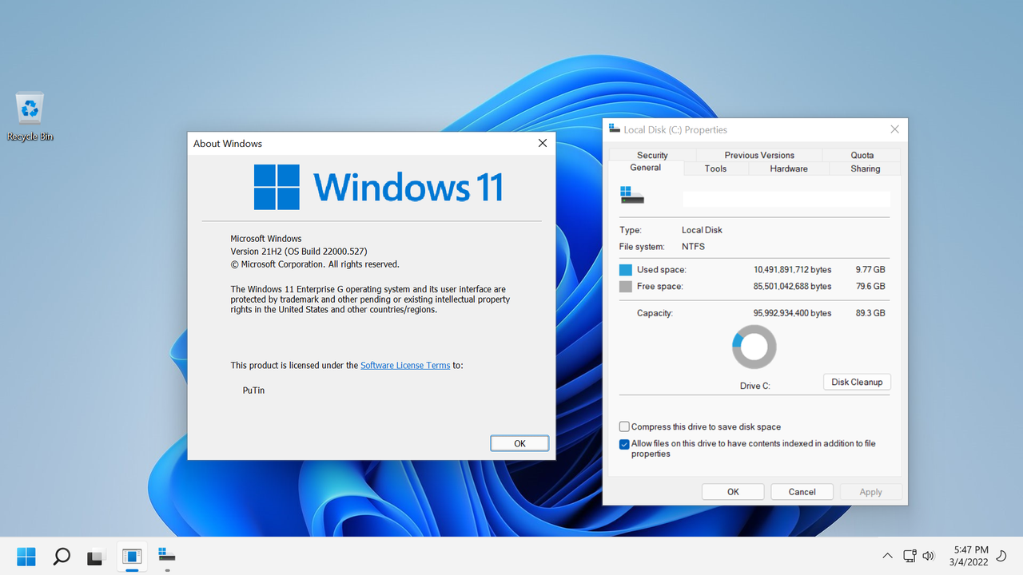
Task: Switch to the Quota tab
Action: point(862,155)
